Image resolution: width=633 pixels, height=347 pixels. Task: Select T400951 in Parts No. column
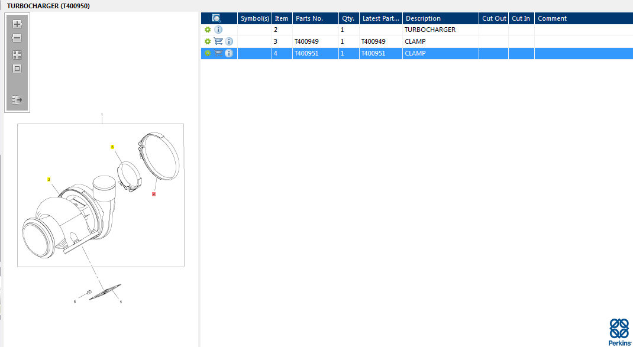tap(307, 53)
